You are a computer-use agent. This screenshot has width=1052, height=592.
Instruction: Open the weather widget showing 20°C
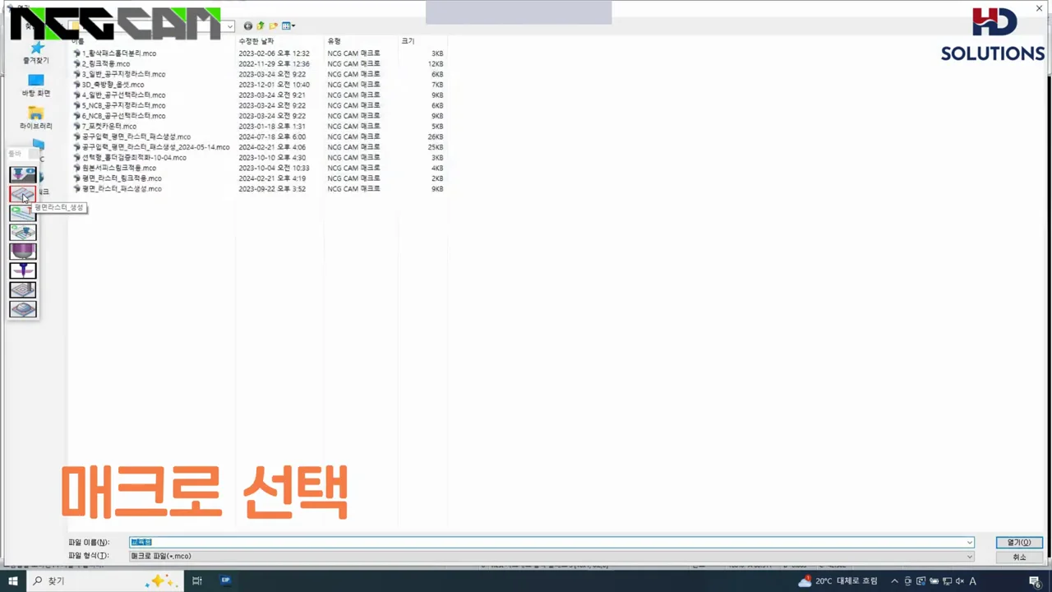click(837, 581)
